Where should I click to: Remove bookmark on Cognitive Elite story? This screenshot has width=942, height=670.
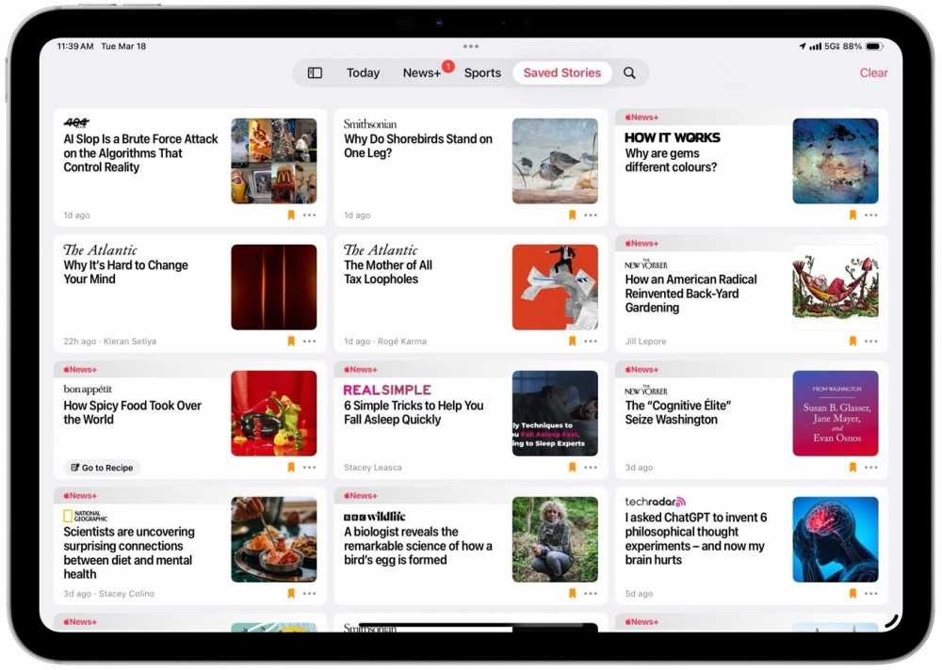point(853,467)
